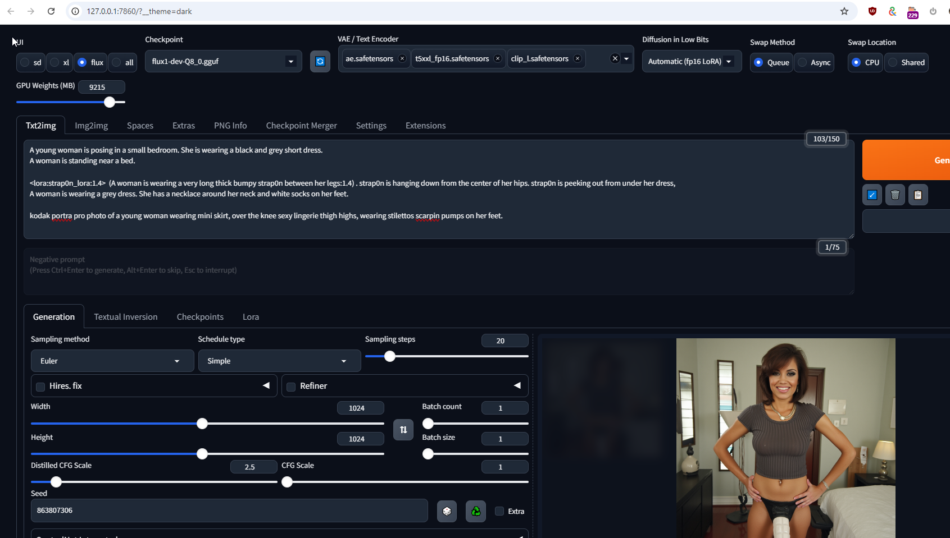Reload the browser page
The height and width of the screenshot is (538, 950).
[x=51, y=11]
